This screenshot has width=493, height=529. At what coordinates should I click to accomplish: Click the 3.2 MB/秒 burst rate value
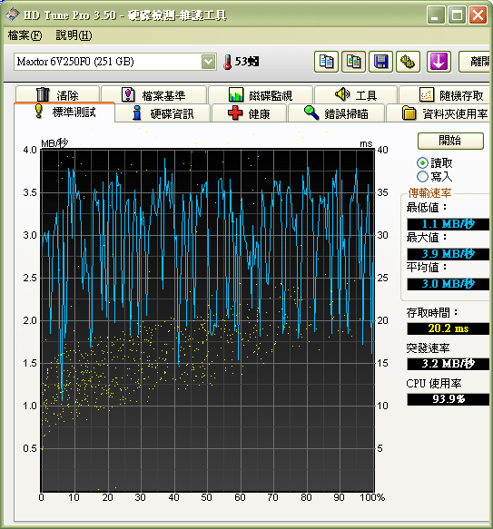click(x=449, y=364)
